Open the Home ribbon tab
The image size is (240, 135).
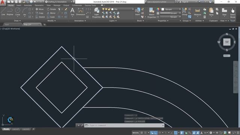pyautogui.click(x=11, y=5)
